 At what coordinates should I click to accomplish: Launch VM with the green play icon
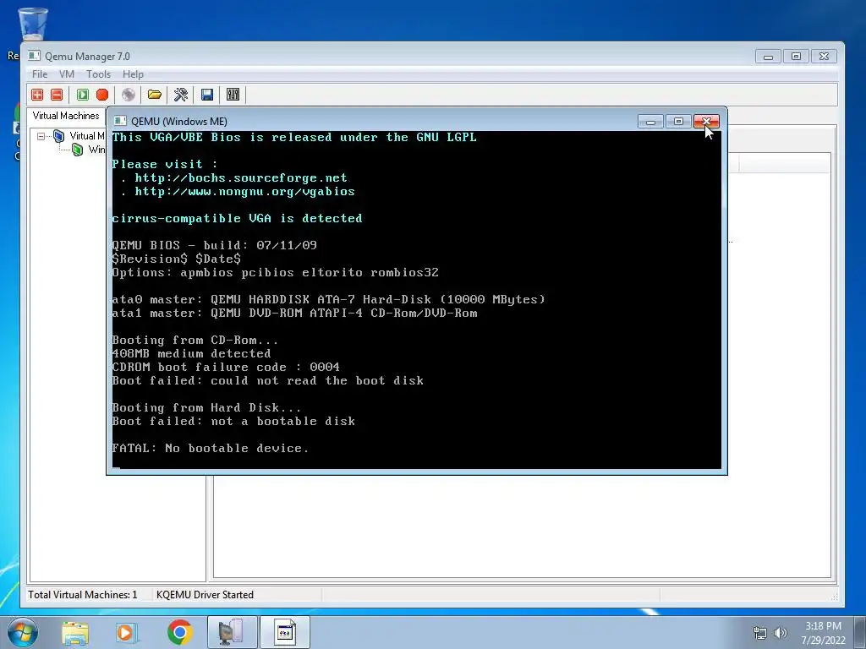tap(83, 95)
